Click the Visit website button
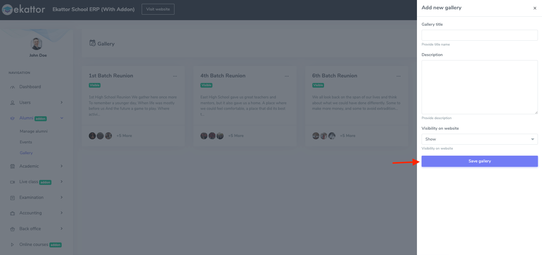The height and width of the screenshot is (255, 542). coord(158,9)
